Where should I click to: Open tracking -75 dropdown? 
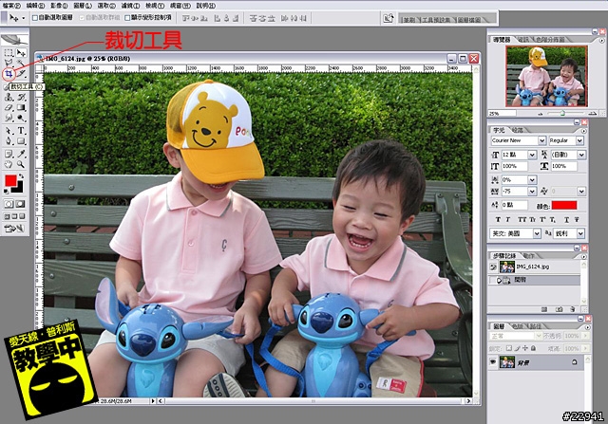(x=532, y=192)
